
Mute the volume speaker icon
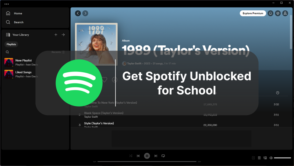pos(271,158)
